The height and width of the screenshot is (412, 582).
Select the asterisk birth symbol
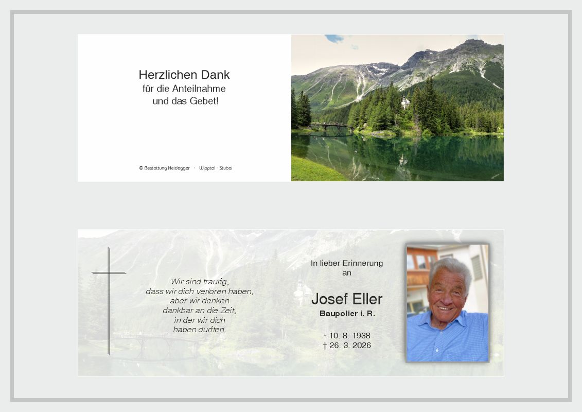click(325, 336)
